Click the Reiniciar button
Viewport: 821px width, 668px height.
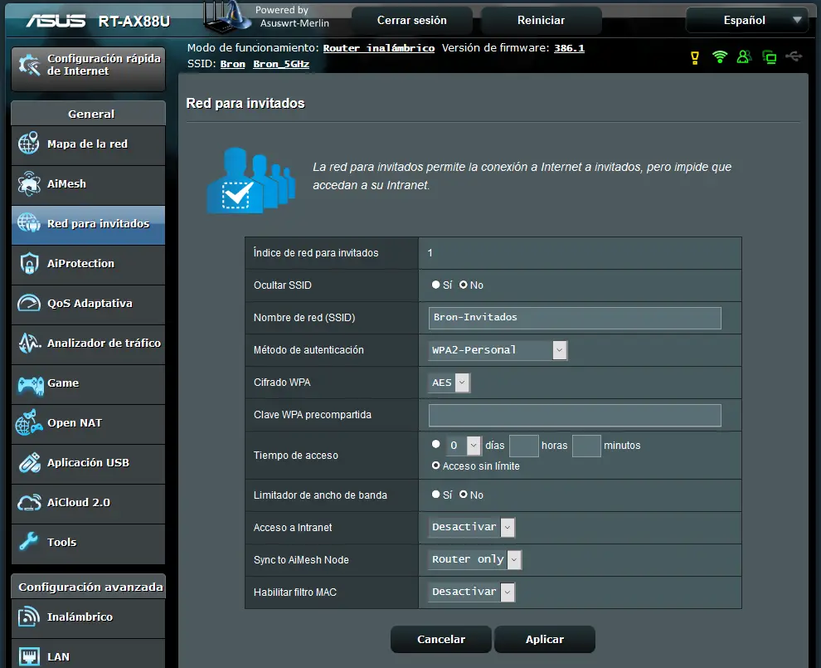pyautogui.click(x=541, y=21)
